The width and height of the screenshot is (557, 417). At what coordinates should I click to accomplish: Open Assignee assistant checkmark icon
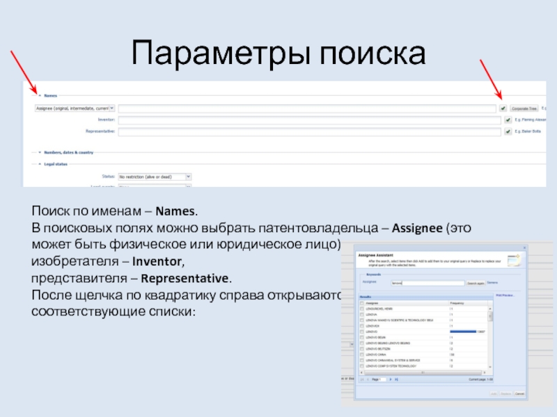click(503, 108)
